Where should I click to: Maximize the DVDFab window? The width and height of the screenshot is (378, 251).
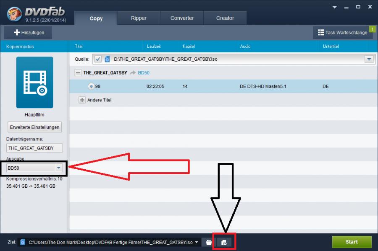358,7
